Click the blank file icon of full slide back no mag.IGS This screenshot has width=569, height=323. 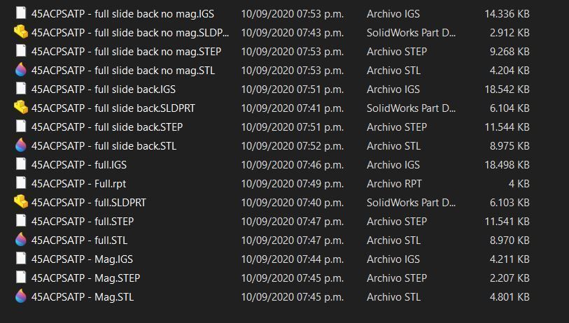point(21,13)
